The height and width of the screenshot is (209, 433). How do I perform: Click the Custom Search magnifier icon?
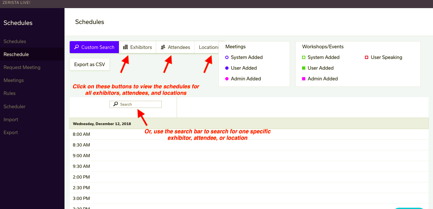pos(76,47)
